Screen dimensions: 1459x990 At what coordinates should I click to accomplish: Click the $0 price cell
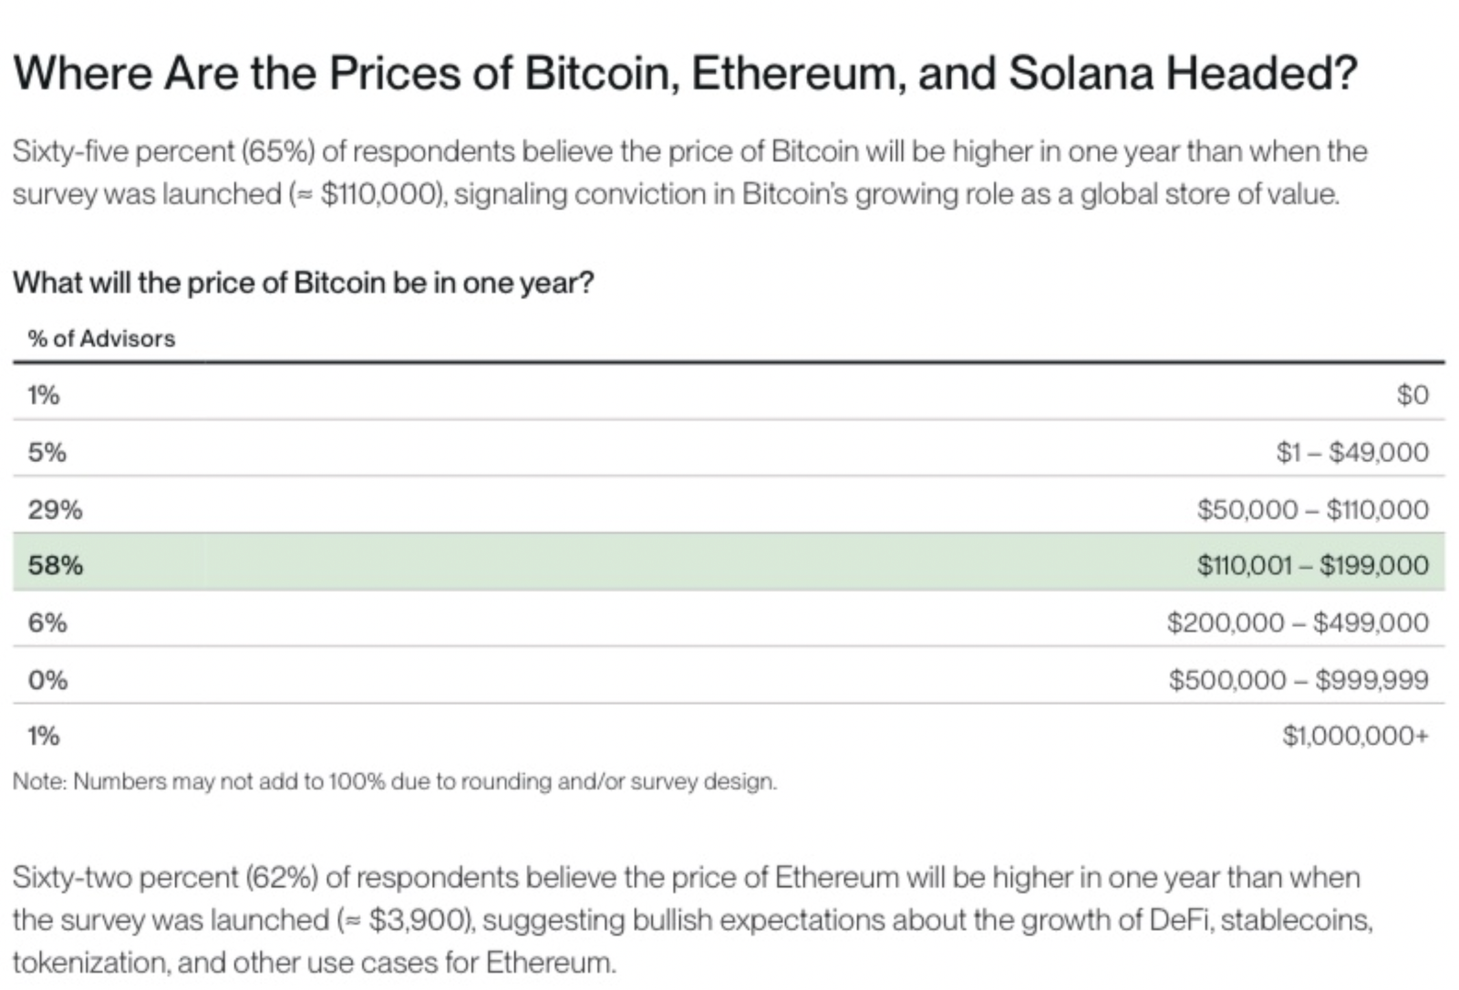click(1412, 395)
